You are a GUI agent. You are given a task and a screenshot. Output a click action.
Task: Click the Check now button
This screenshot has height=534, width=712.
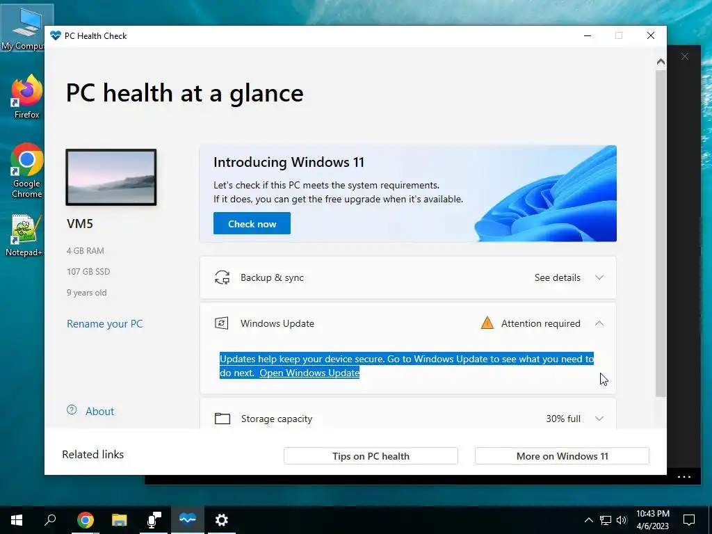252,223
